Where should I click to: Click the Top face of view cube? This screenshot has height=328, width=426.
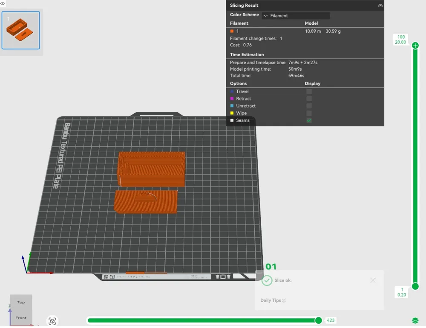[x=21, y=302]
